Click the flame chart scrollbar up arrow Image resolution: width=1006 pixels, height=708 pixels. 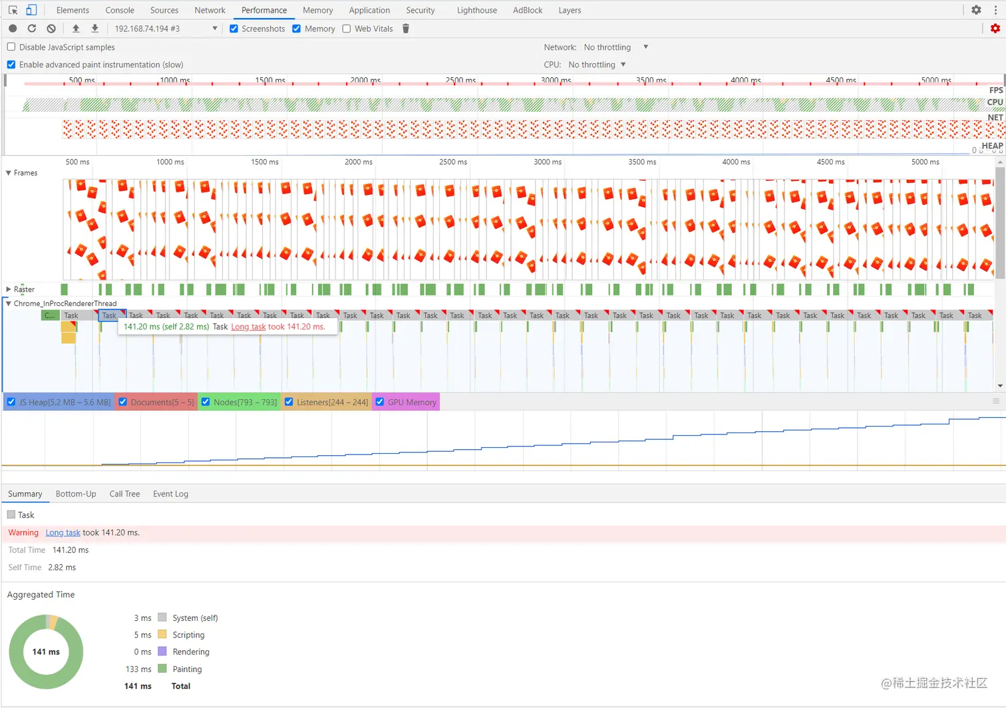pos(1000,162)
